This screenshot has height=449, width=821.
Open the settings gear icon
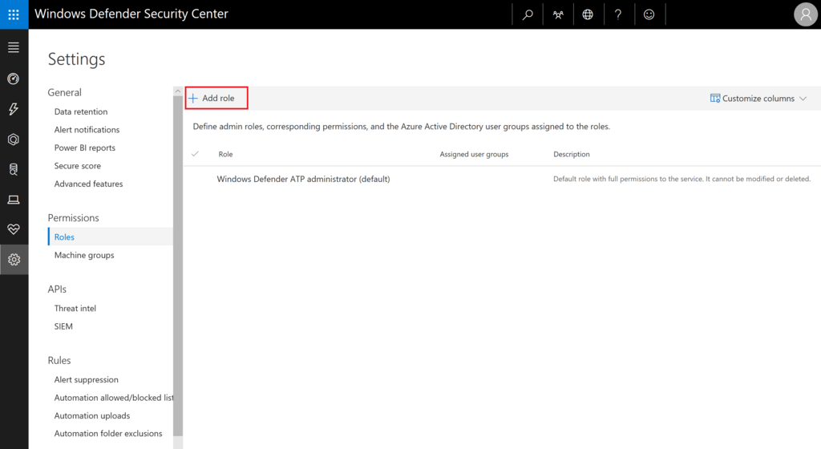[x=14, y=260]
